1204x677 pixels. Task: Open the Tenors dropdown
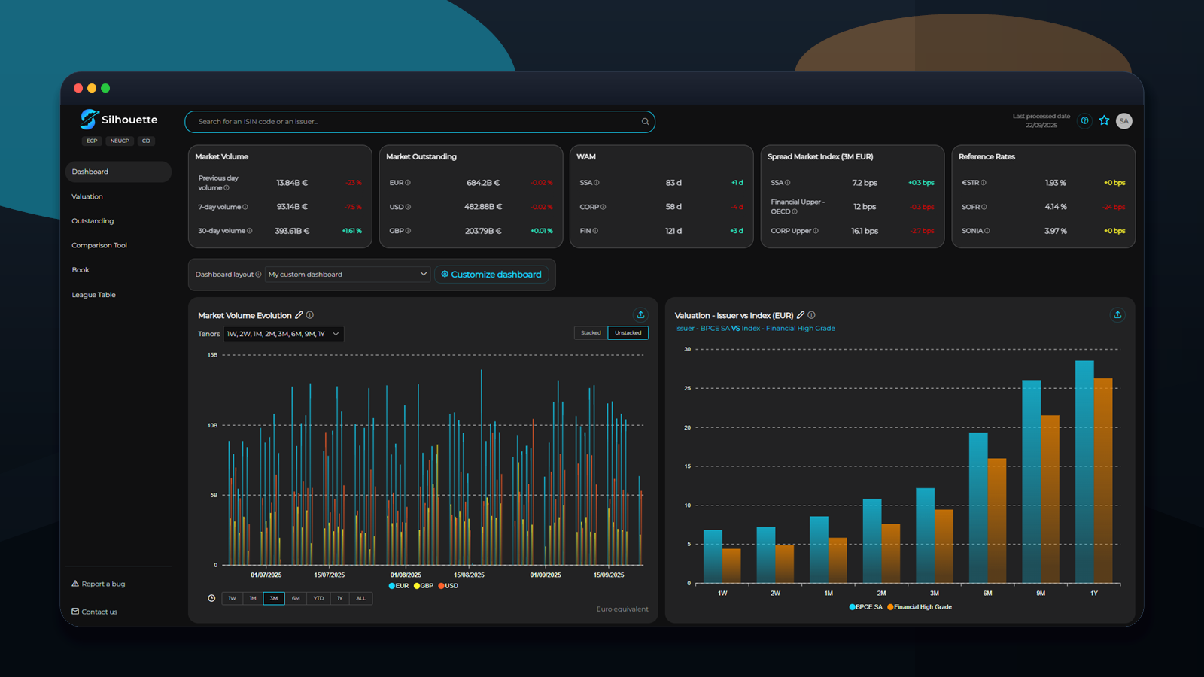(x=284, y=334)
